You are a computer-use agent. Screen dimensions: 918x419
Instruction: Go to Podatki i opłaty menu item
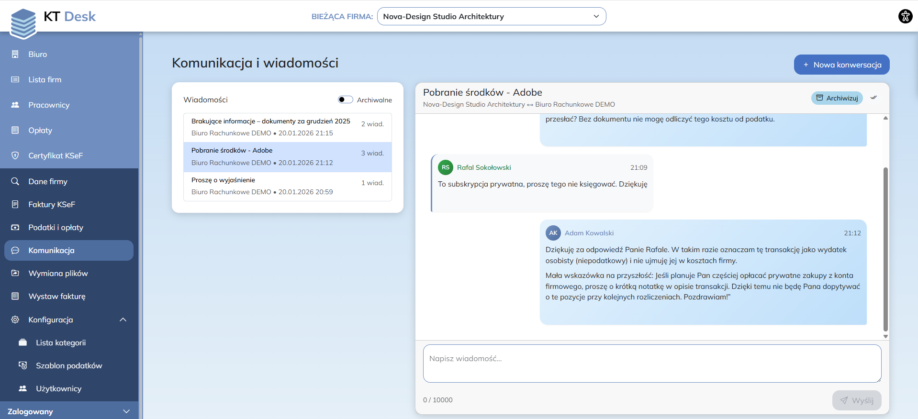tap(56, 227)
